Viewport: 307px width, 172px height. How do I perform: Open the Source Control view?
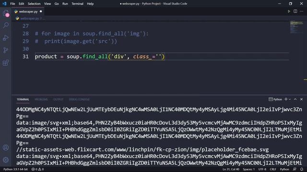(x=6, y=50)
